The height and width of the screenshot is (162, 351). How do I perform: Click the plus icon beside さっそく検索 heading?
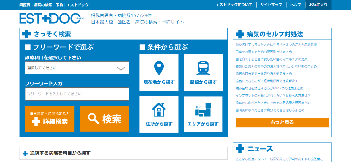27,34
